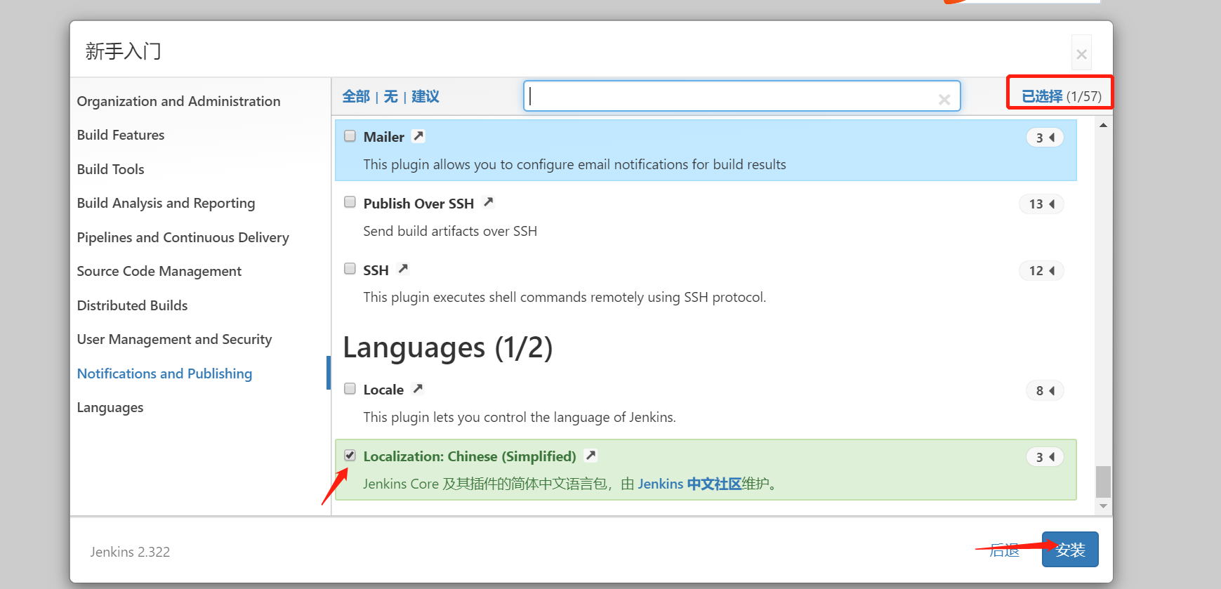The image size is (1221, 589).
Task: Click the Localization: Chinese (Simplified) title
Action: 470,456
